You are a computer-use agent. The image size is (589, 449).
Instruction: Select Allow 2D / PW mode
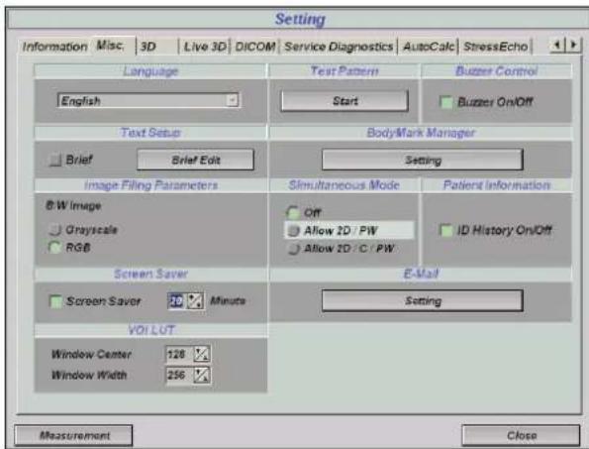(x=349, y=230)
